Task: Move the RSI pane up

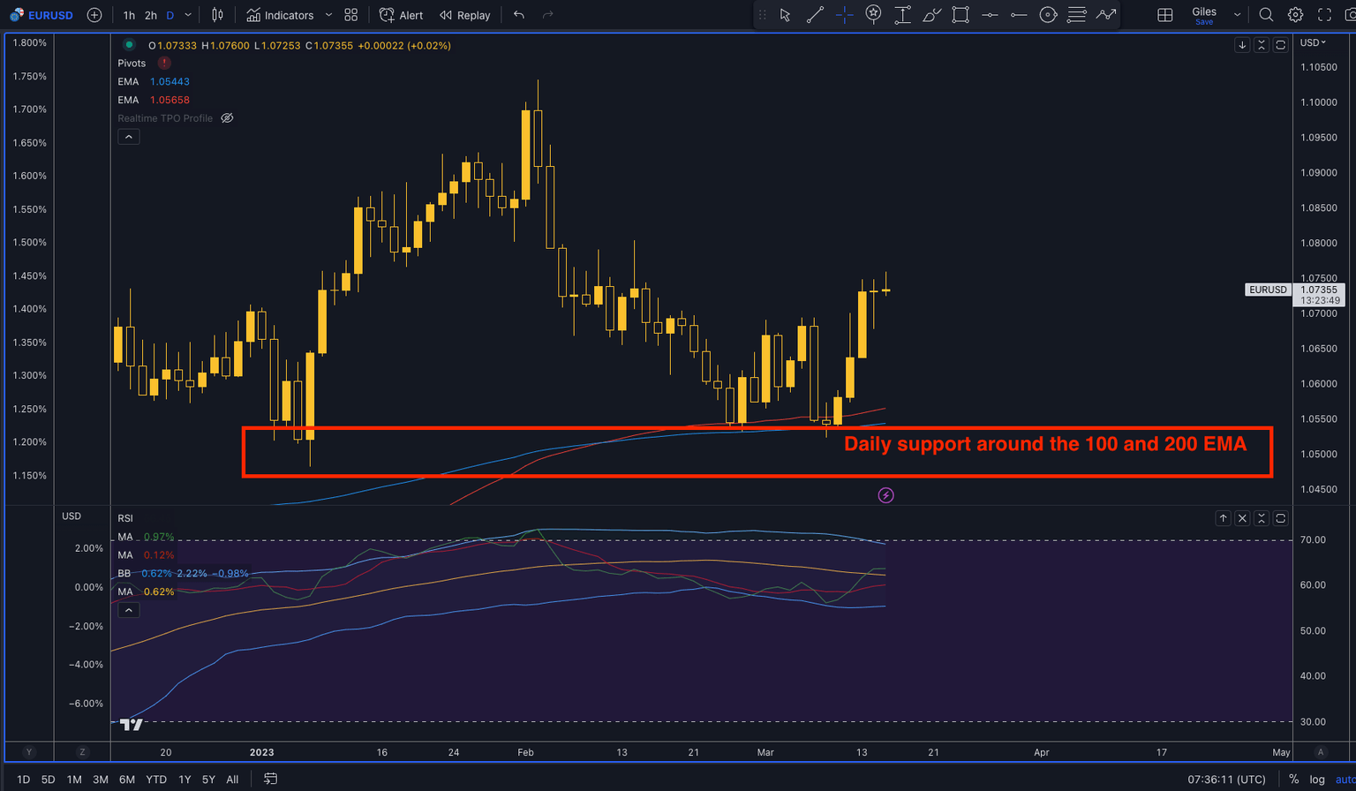Action: tap(1223, 518)
